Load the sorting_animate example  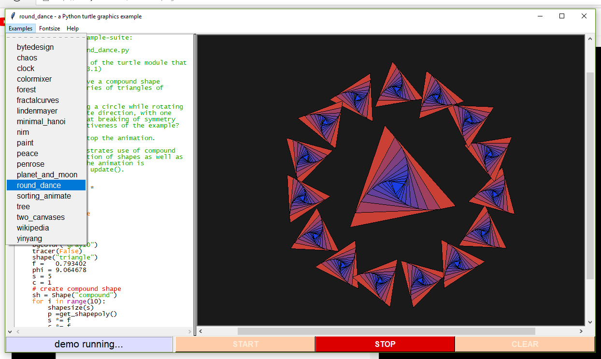(x=44, y=196)
